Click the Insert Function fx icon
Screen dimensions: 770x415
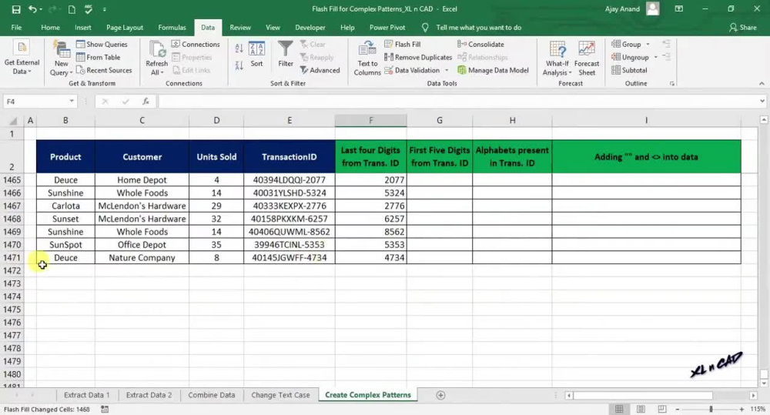(x=146, y=101)
